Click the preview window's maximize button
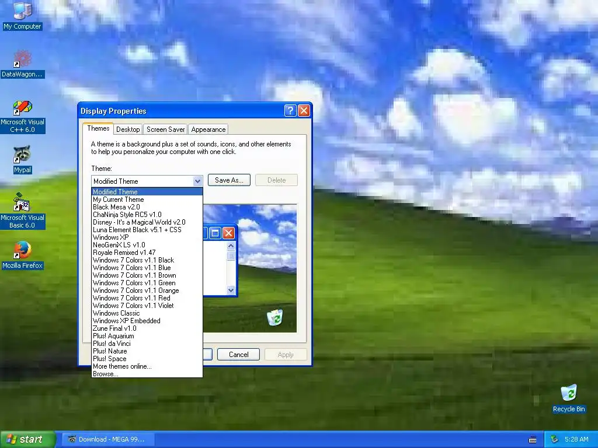The height and width of the screenshot is (448, 598). [215, 233]
